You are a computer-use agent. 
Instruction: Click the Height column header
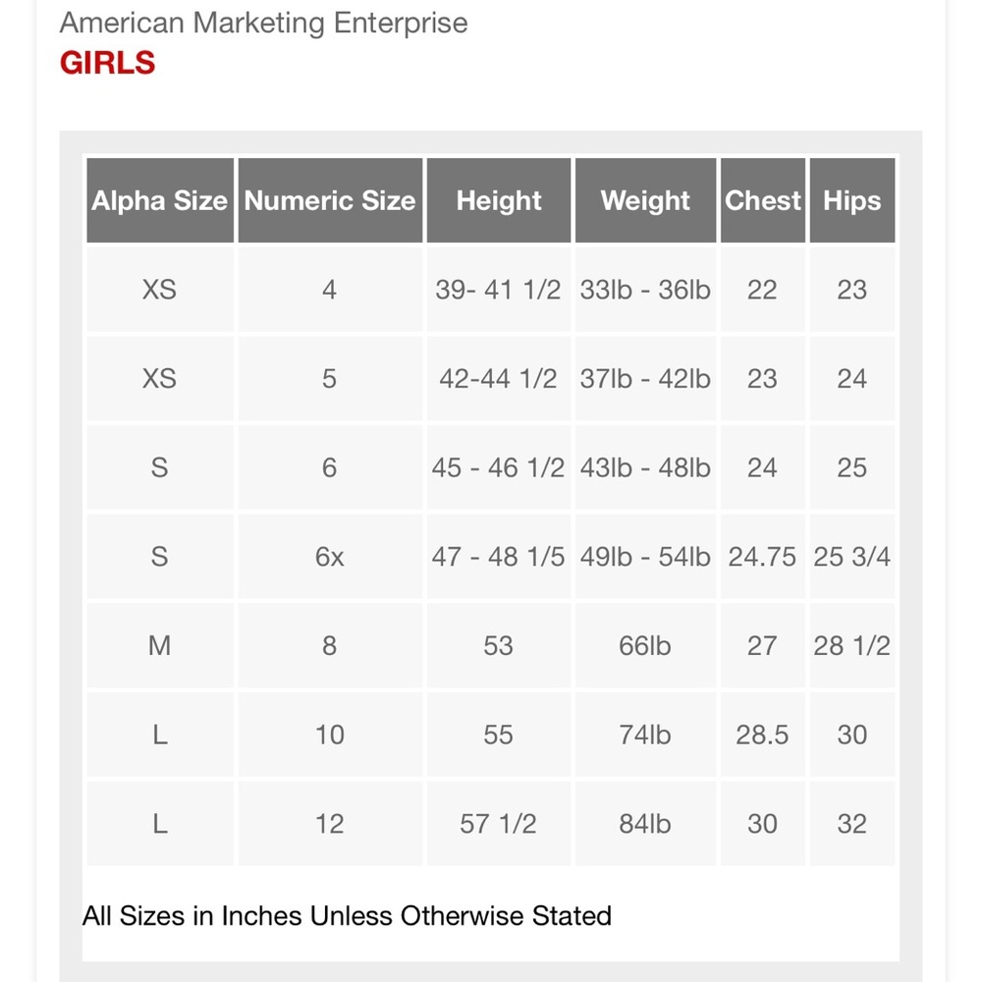click(x=499, y=200)
